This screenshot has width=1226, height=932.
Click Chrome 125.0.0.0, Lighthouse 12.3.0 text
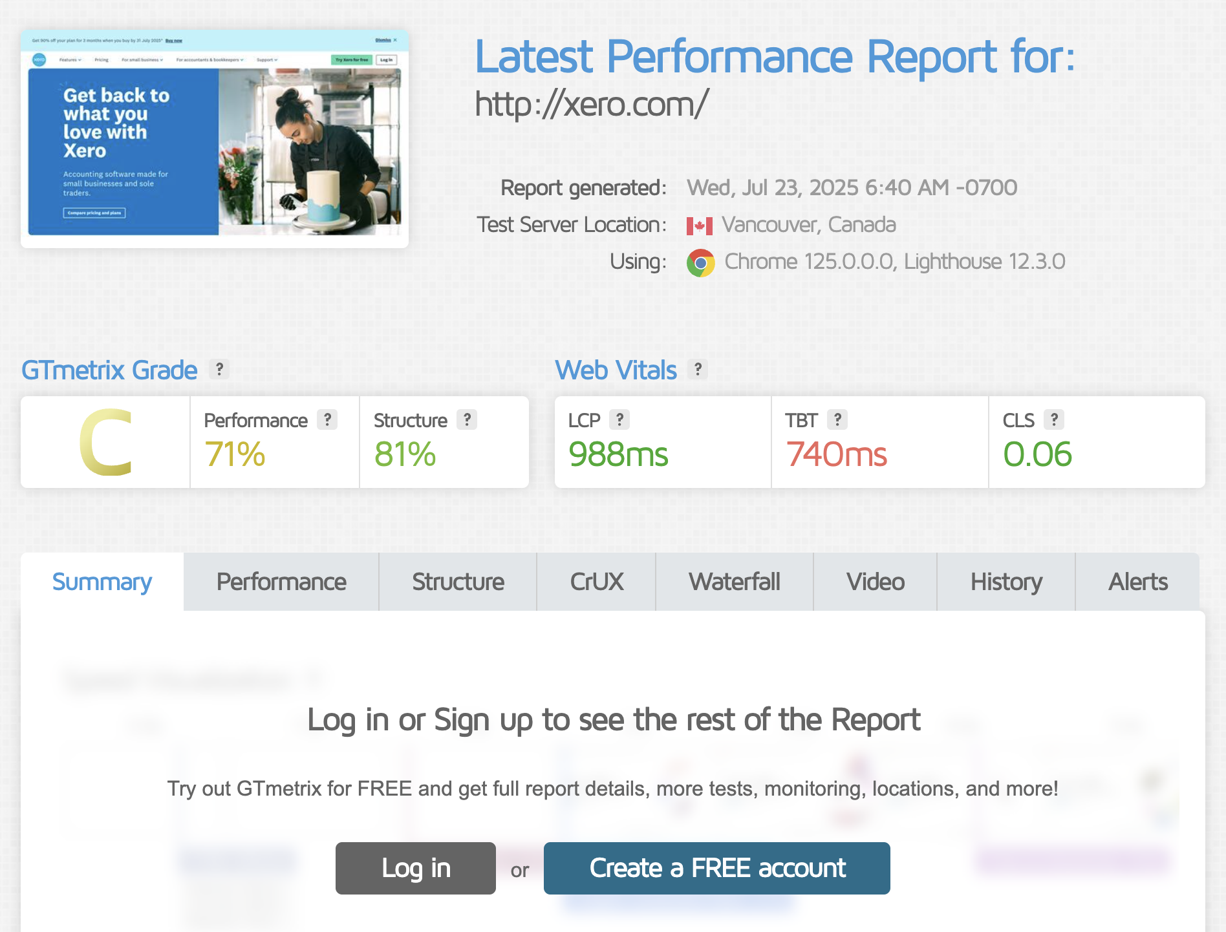[x=895, y=262]
